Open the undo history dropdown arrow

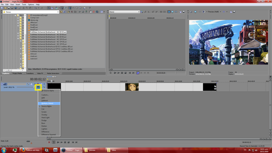pos(39,8)
